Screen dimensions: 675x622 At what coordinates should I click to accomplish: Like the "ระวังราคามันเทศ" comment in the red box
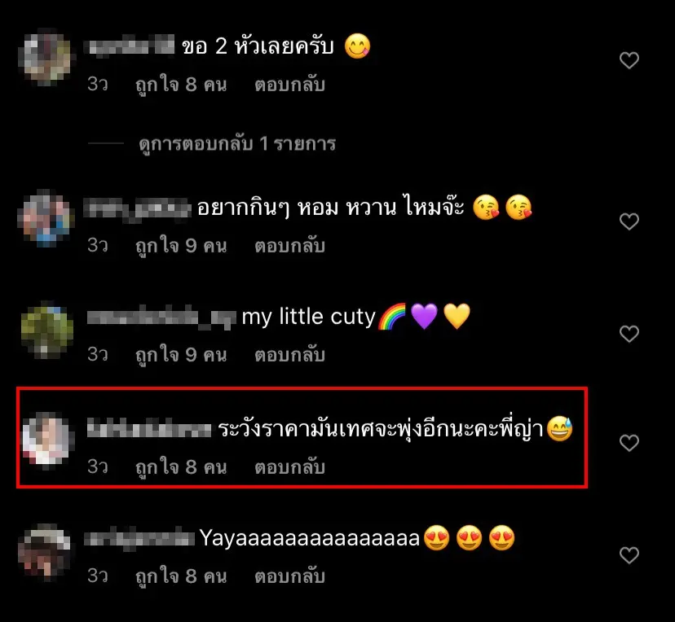(629, 443)
